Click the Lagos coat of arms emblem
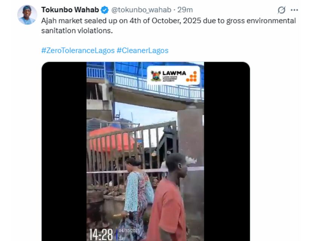 click(156, 76)
